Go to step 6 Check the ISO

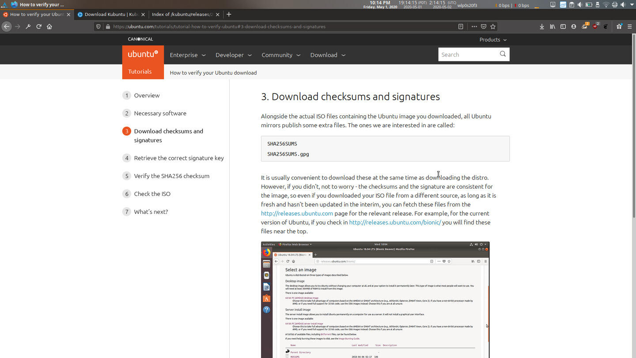pos(152,194)
